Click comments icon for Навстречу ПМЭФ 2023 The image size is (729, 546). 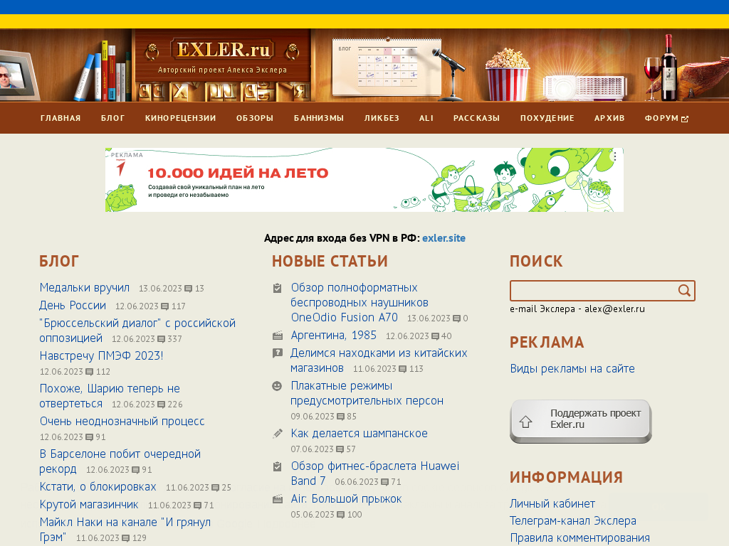pos(90,372)
